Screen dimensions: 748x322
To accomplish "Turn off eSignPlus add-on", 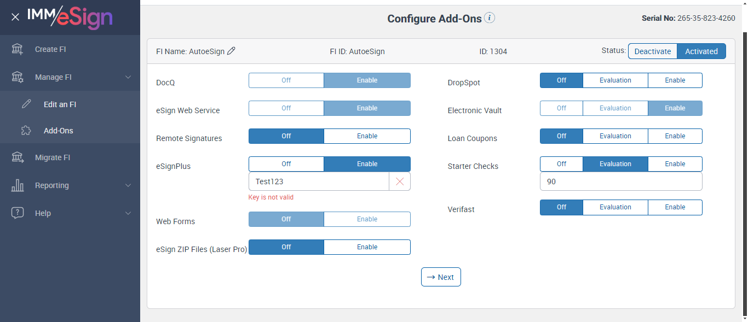I will pos(286,164).
